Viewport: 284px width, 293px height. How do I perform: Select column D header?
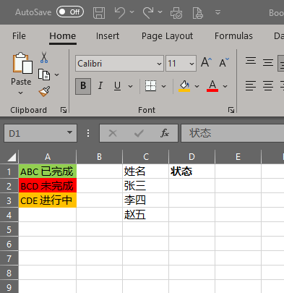(192, 157)
